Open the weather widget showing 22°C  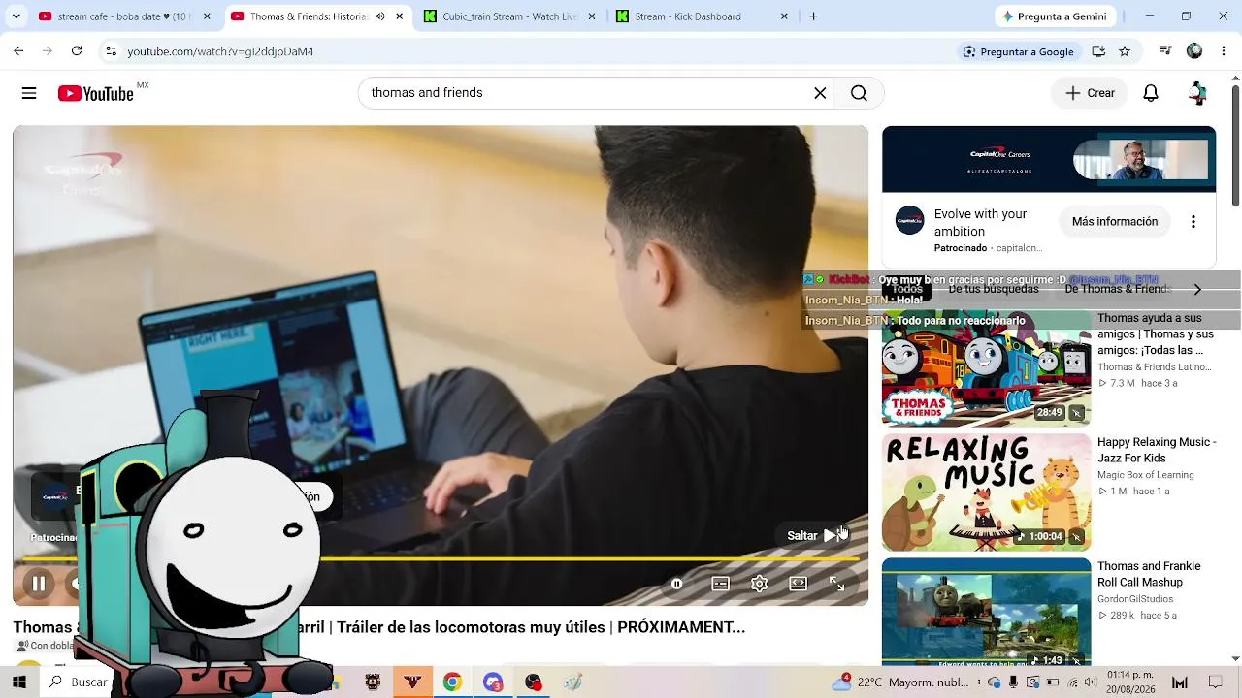pyautogui.click(x=900, y=682)
